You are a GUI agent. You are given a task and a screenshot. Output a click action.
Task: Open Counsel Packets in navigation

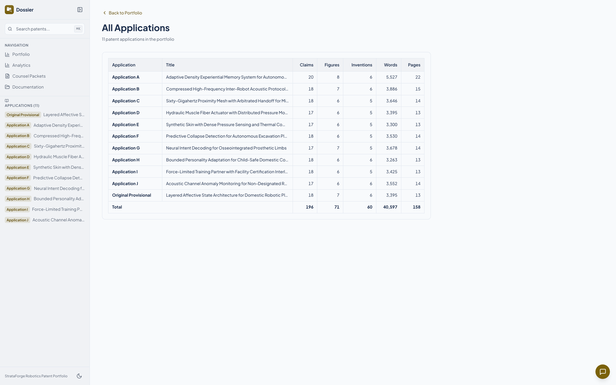tap(45, 76)
